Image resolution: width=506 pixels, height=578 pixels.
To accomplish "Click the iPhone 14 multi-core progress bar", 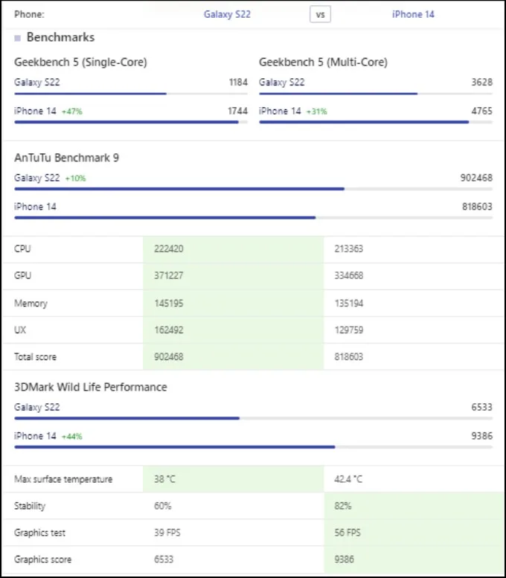I will pyautogui.click(x=376, y=122).
